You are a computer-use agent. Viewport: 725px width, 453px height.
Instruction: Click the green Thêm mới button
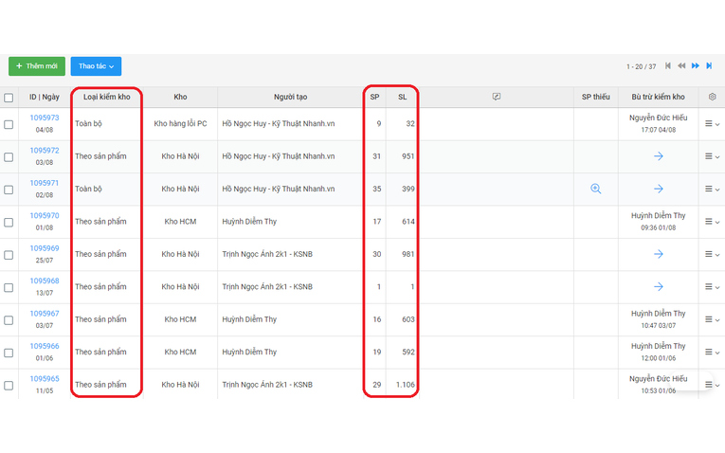pyautogui.click(x=37, y=66)
